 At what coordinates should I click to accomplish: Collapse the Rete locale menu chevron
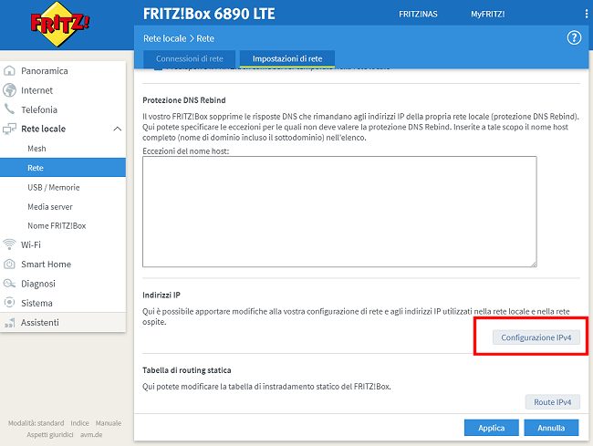point(118,129)
